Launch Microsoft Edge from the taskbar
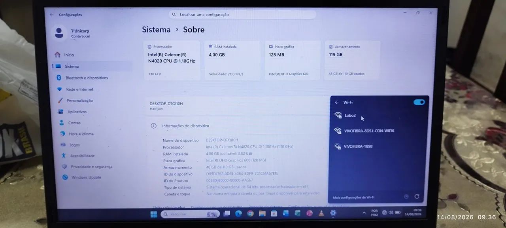 point(238,214)
